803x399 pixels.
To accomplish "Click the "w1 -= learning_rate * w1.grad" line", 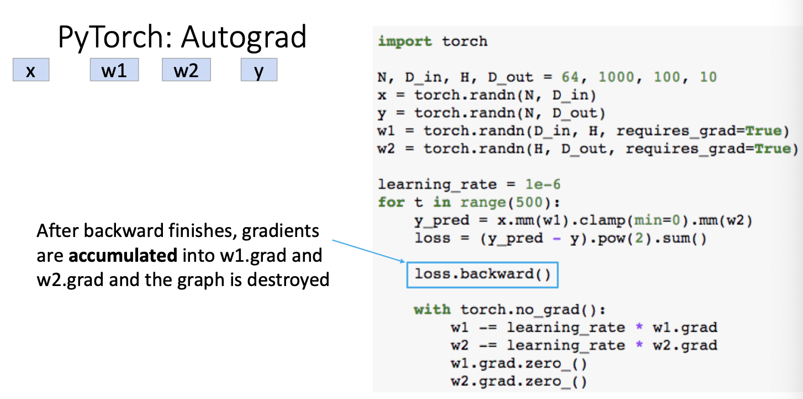I will (584, 328).
